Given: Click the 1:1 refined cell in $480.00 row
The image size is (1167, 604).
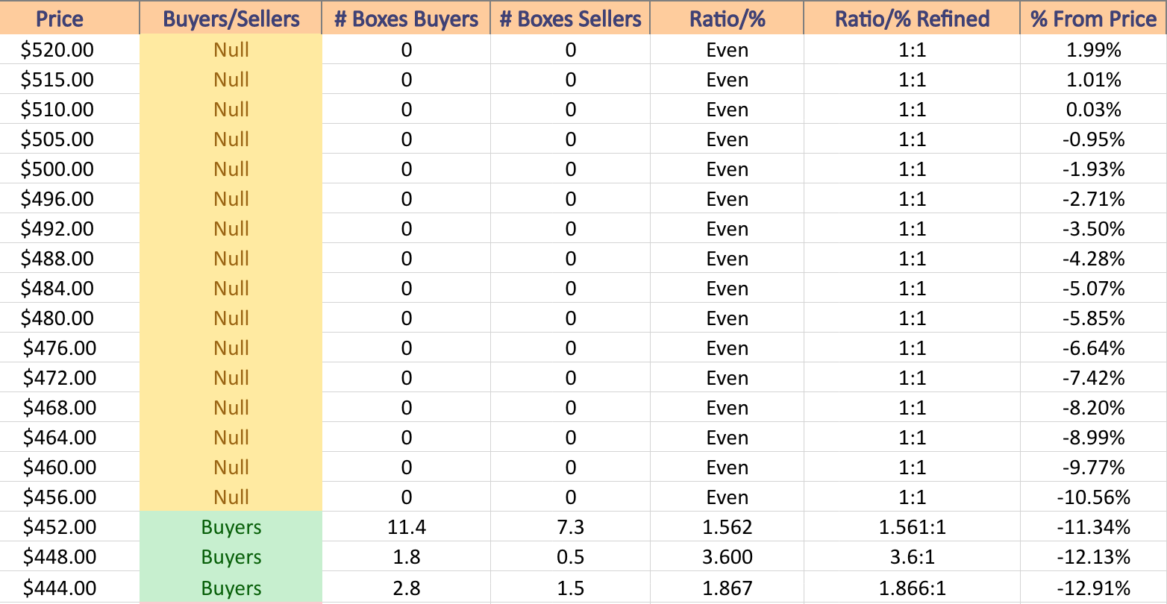Looking at the screenshot, I should (x=913, y=318).
